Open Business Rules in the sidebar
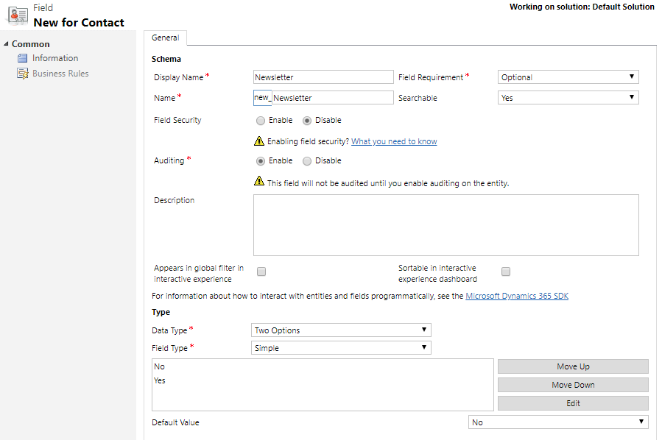Screen dimensions: 662x440 point(60,74)
